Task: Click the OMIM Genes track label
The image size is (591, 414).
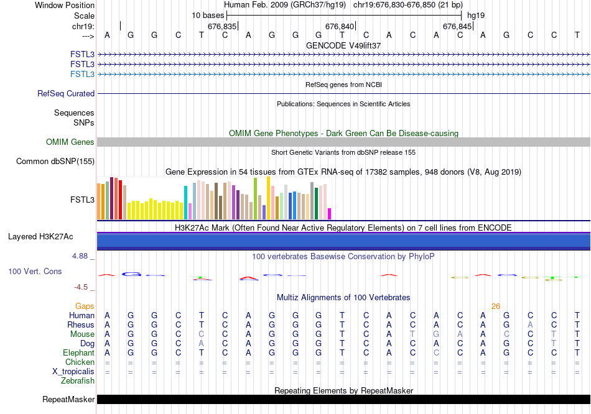Action: [70, 142]
